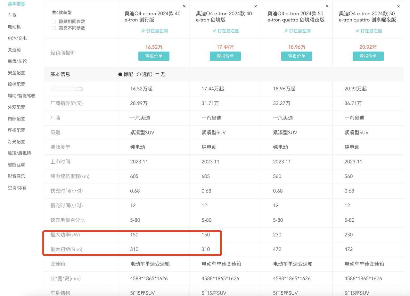
Task: Open the 辅助/智能驾驶 sidebar section
Action: 22,96
